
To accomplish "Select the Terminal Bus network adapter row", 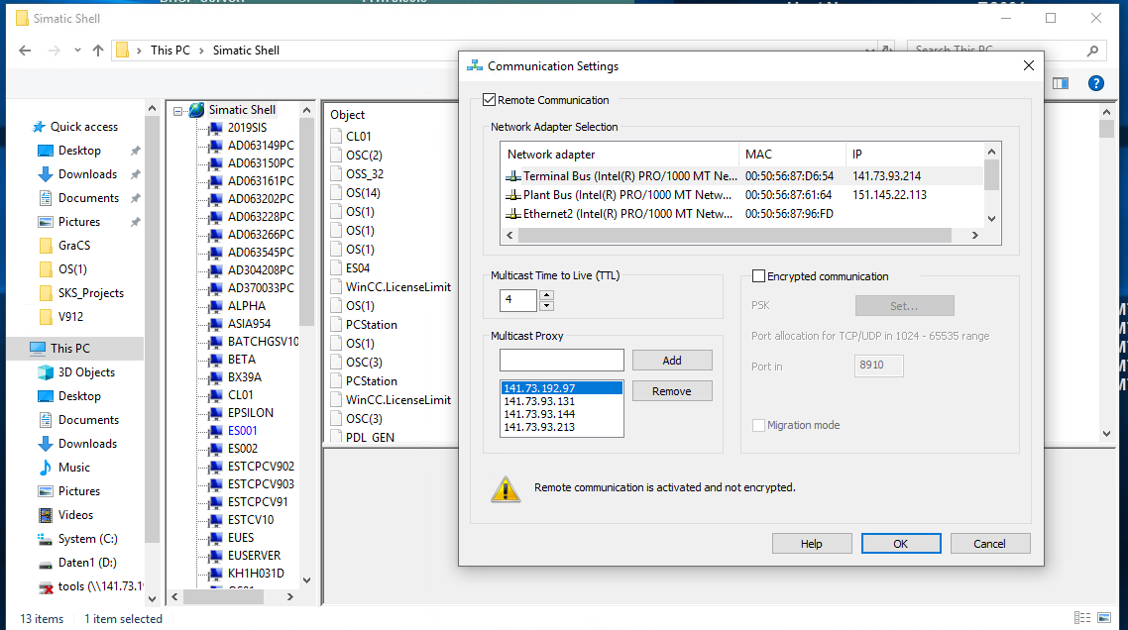I will (x=742, y=176).
